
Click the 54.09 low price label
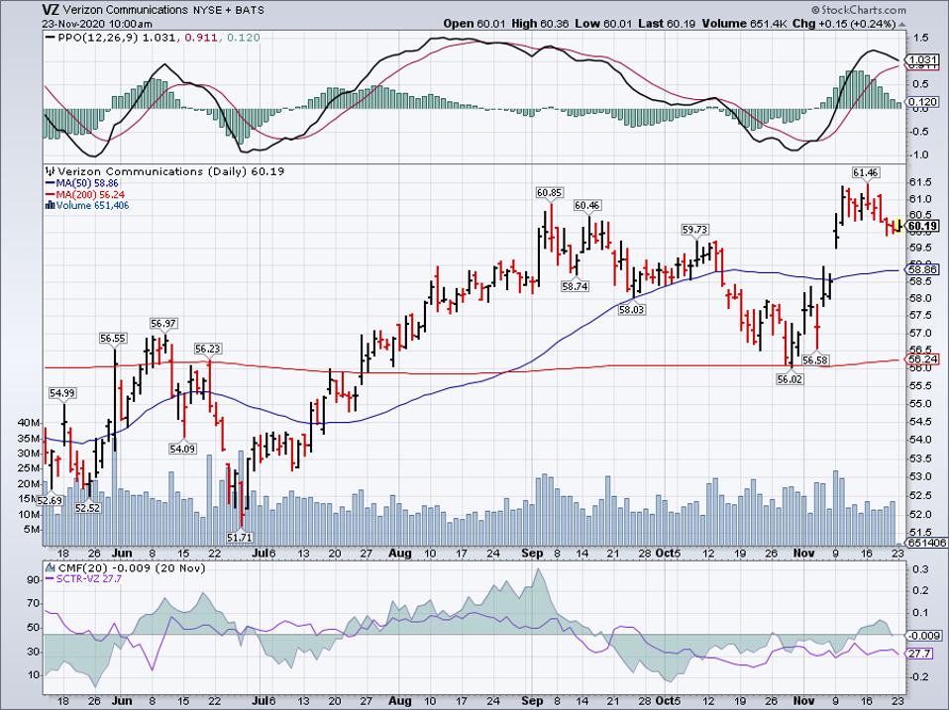tap(182, 449)
